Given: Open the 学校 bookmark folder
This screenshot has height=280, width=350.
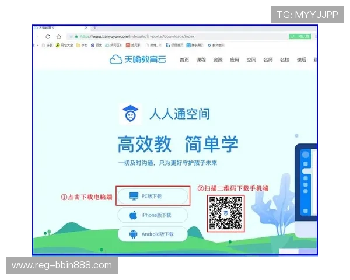Looking at the screenshot, I should (x=82, y=45).
